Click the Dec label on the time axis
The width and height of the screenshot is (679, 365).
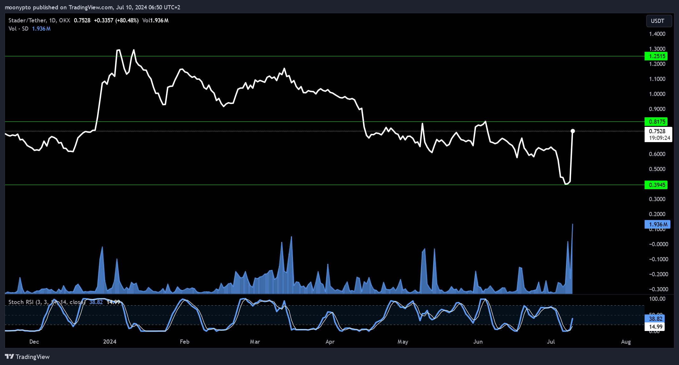[x=34, y=342]
